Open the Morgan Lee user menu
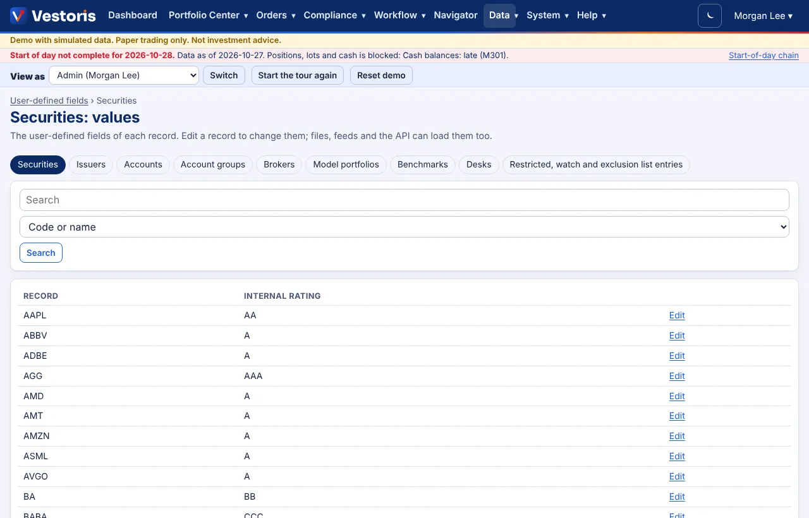The width and height of the screenshot is (809, 518). coord(763,16)
